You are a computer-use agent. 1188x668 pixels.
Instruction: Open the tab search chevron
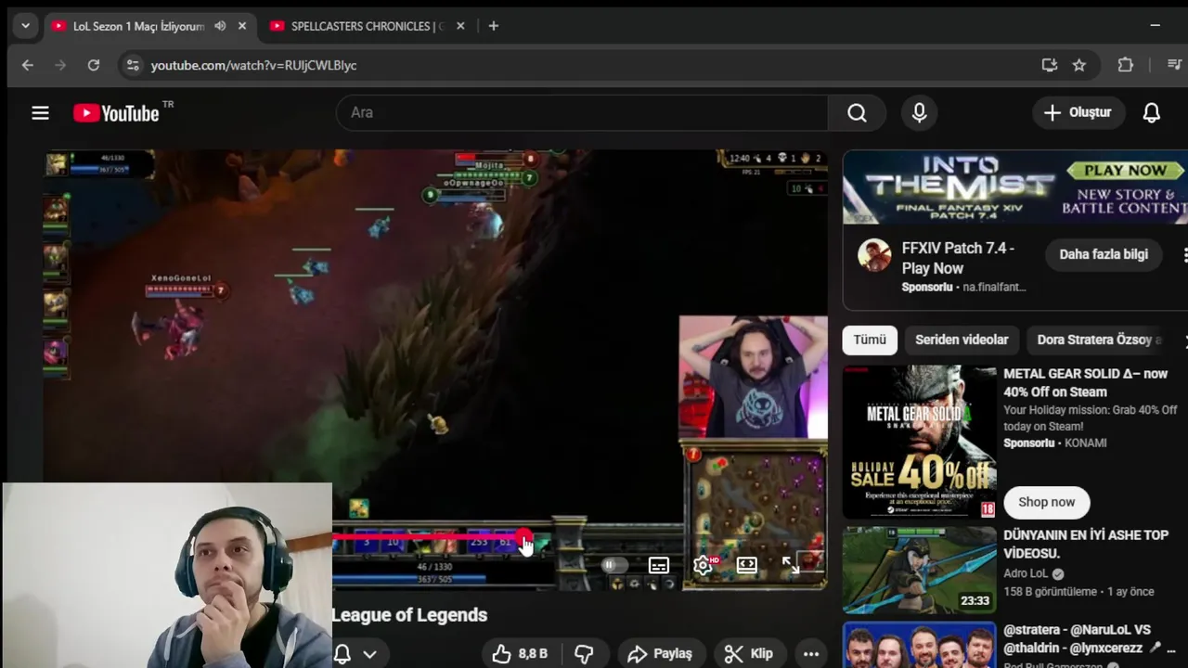(25, 26)
